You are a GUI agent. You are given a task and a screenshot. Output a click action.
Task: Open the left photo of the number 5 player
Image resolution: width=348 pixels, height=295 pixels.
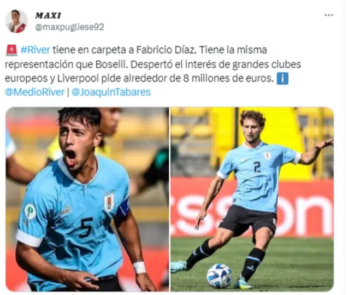(87, 199)
